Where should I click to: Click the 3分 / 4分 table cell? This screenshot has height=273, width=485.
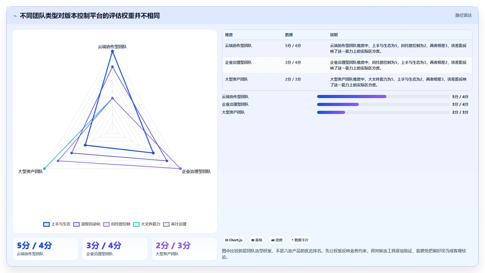tap(293, 63)
